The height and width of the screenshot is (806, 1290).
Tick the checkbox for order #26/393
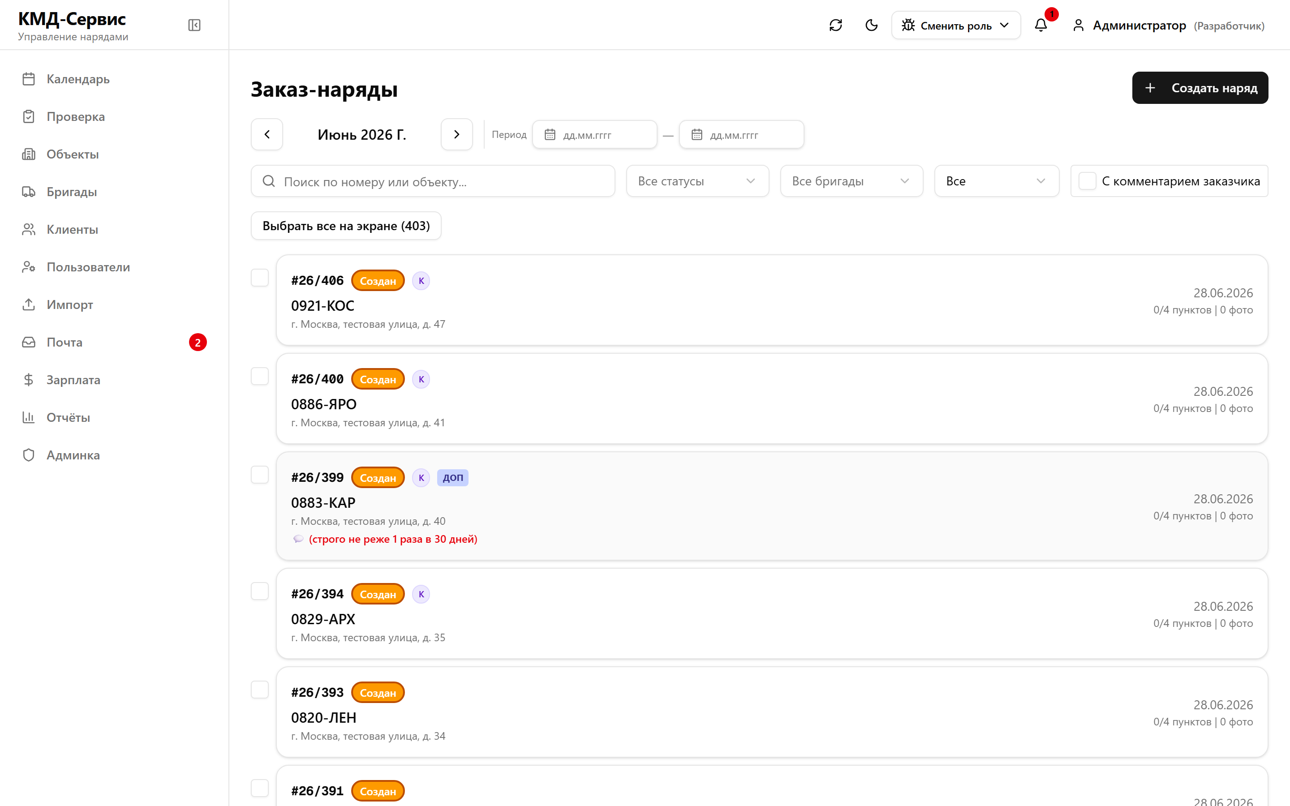[260, 690]
